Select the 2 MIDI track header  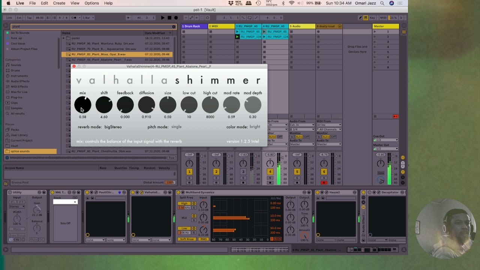click(221, 26)
